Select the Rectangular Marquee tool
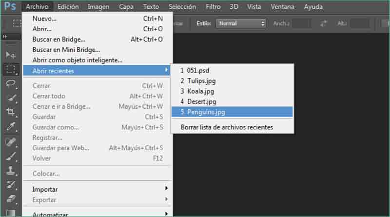390x217 pixels. pyautogui.click(x=10, y=69)
